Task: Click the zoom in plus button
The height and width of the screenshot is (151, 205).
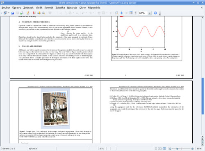Action: click(x=192, y=149)
